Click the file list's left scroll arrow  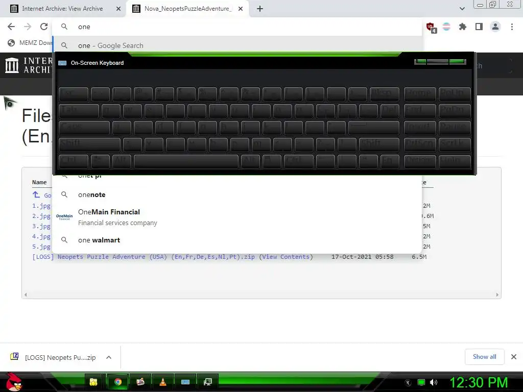pos(26,295)
